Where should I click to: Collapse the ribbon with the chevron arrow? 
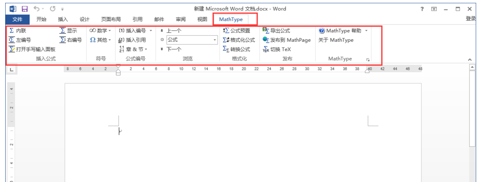tap(470, 60)
